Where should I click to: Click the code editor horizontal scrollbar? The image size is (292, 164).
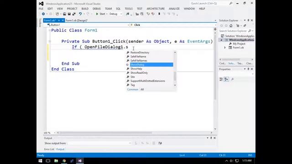[105, 133]
